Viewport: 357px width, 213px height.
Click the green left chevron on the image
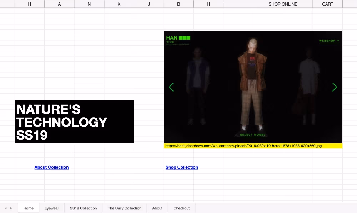[x=171, y=87]
